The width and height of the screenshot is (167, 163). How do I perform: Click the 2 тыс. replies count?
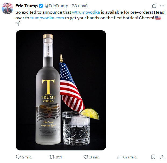(27, 157)
